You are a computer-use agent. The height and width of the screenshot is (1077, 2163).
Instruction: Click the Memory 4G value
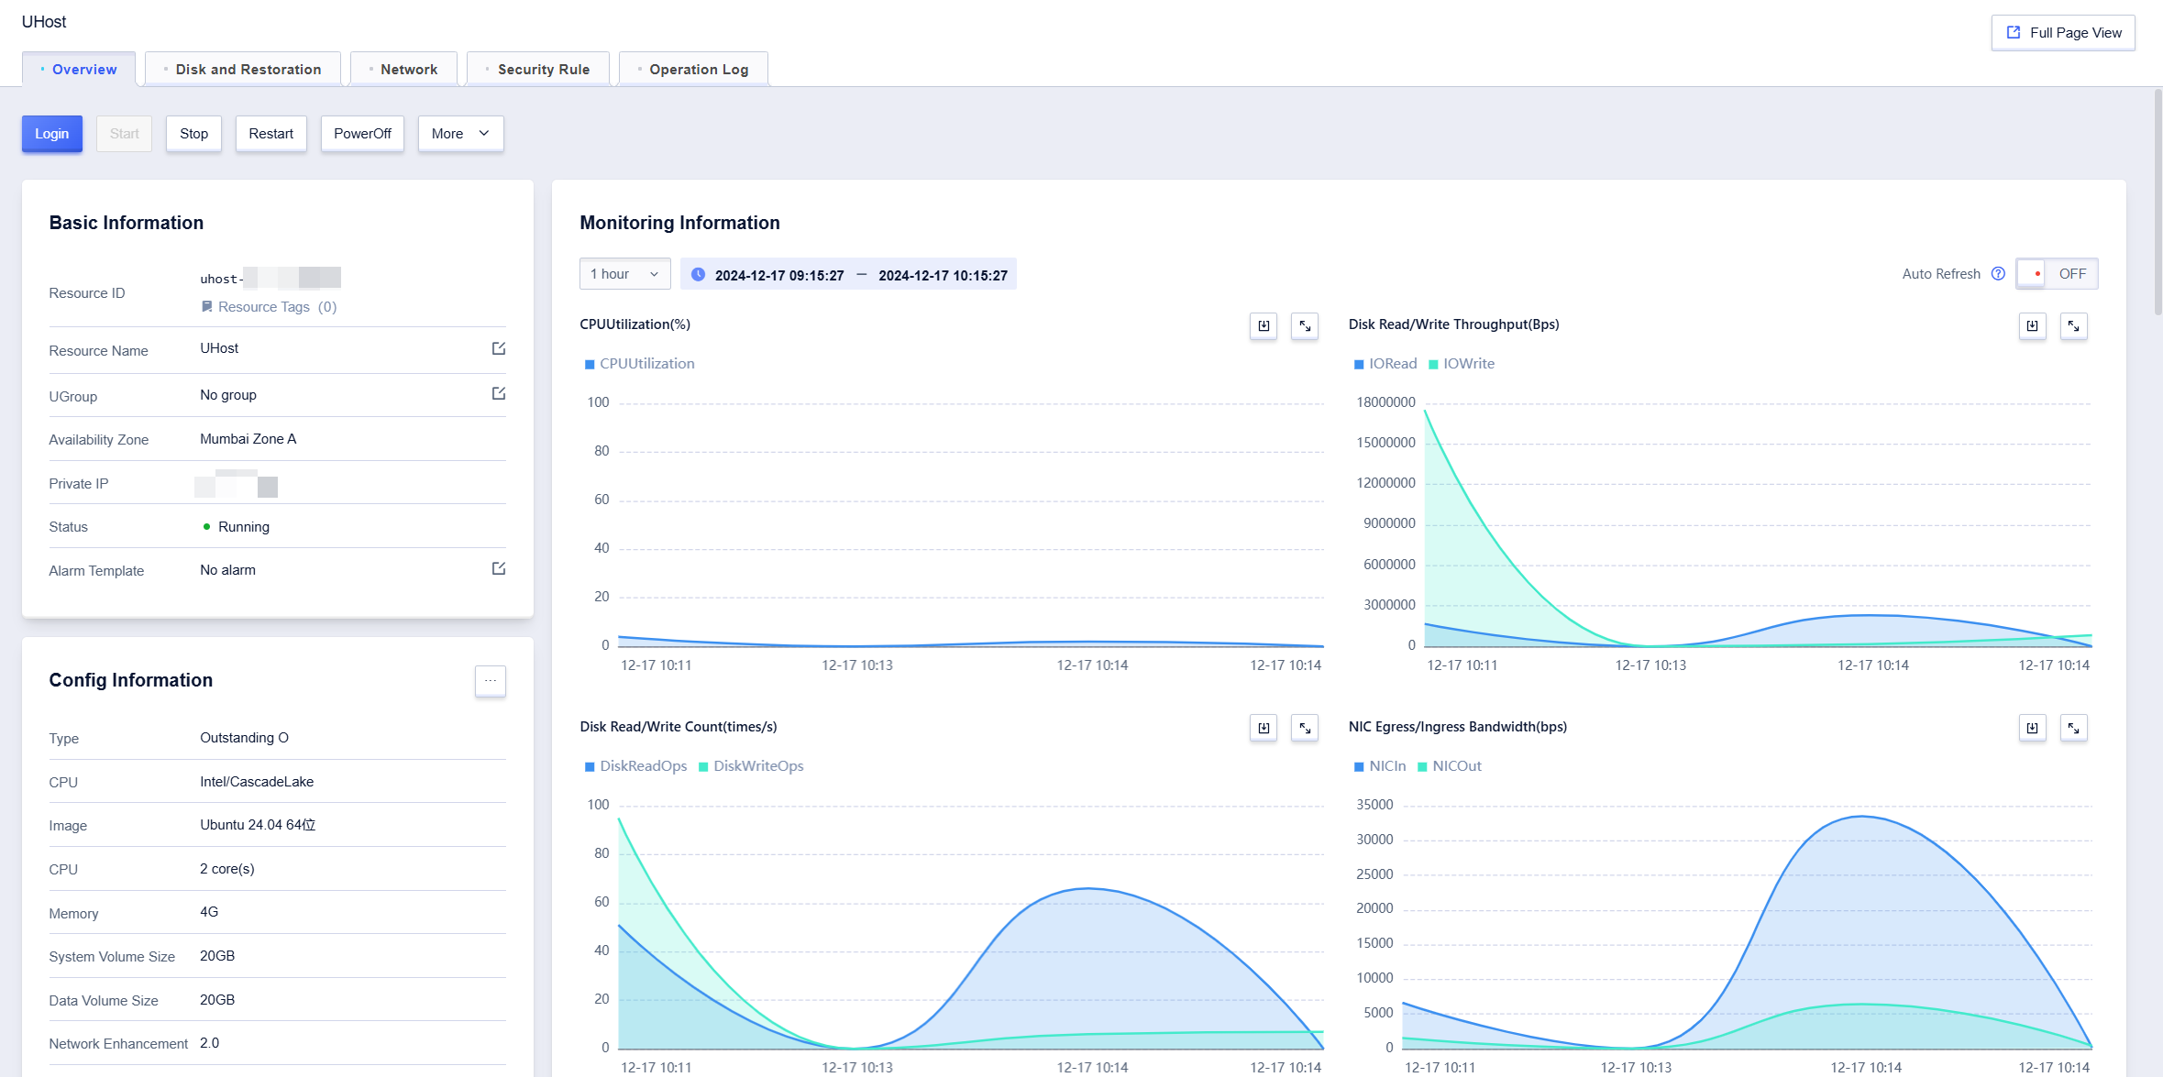[209, 912]
